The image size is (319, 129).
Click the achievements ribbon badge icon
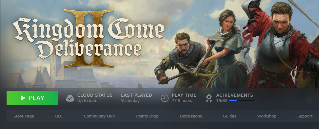(209, 98)
